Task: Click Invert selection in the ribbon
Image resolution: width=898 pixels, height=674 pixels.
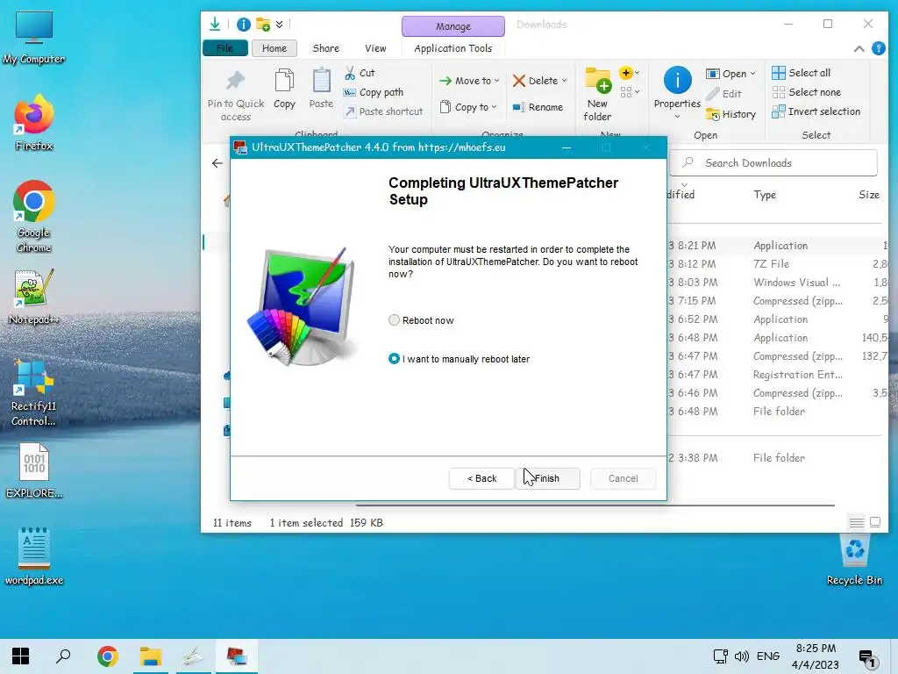Action: point(816,111)
